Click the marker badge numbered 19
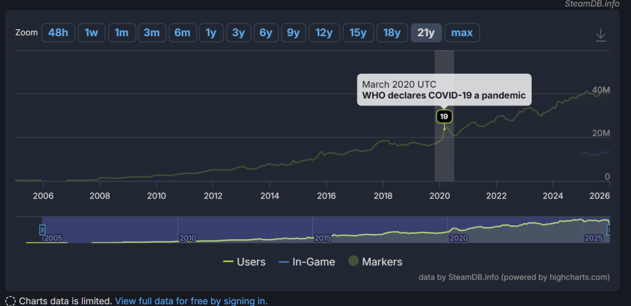 pos(444,117)
